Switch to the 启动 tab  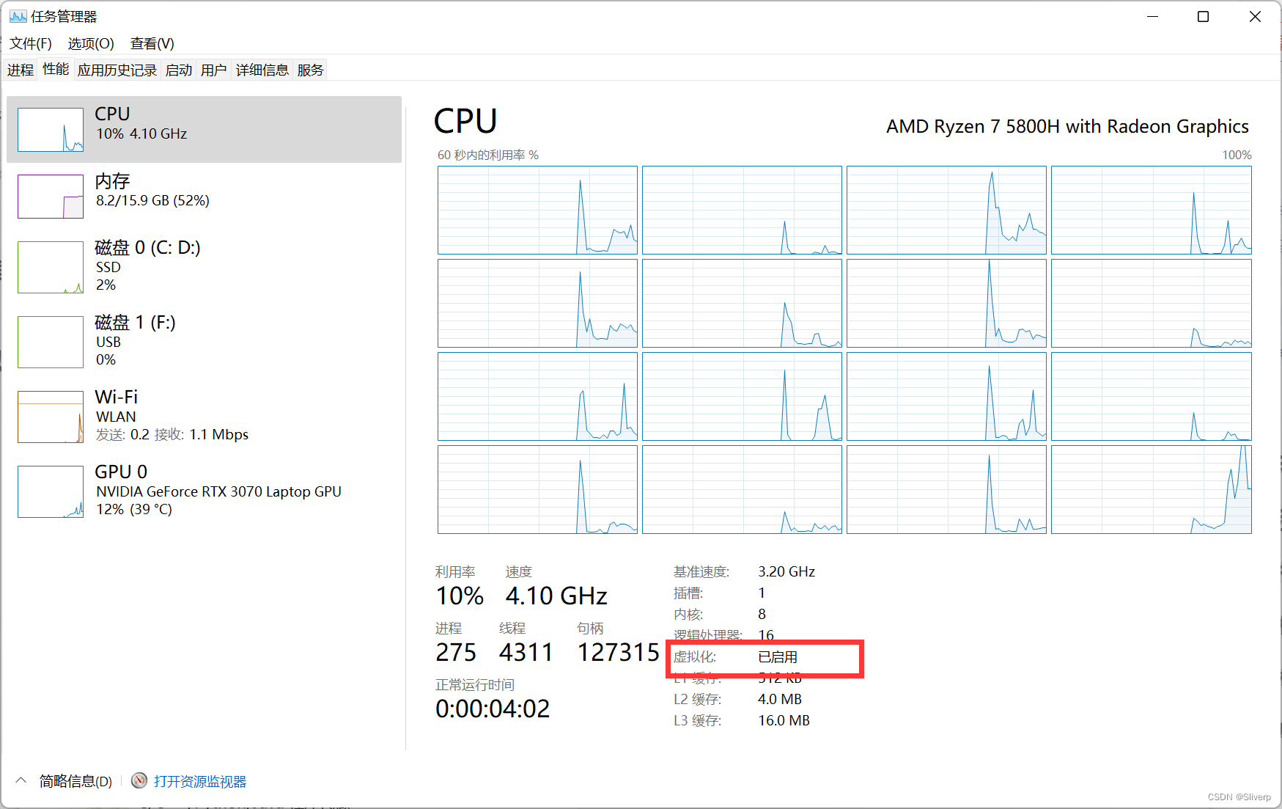[x=178, y=69]
